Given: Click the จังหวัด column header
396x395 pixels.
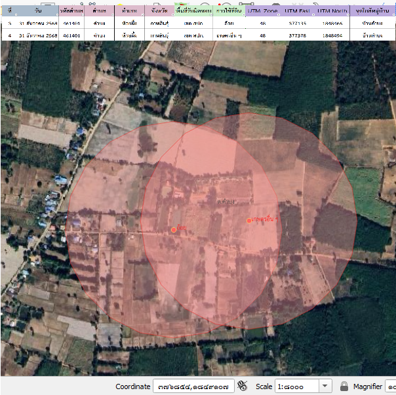Looking at the screenshot, I should click(159, 12).
